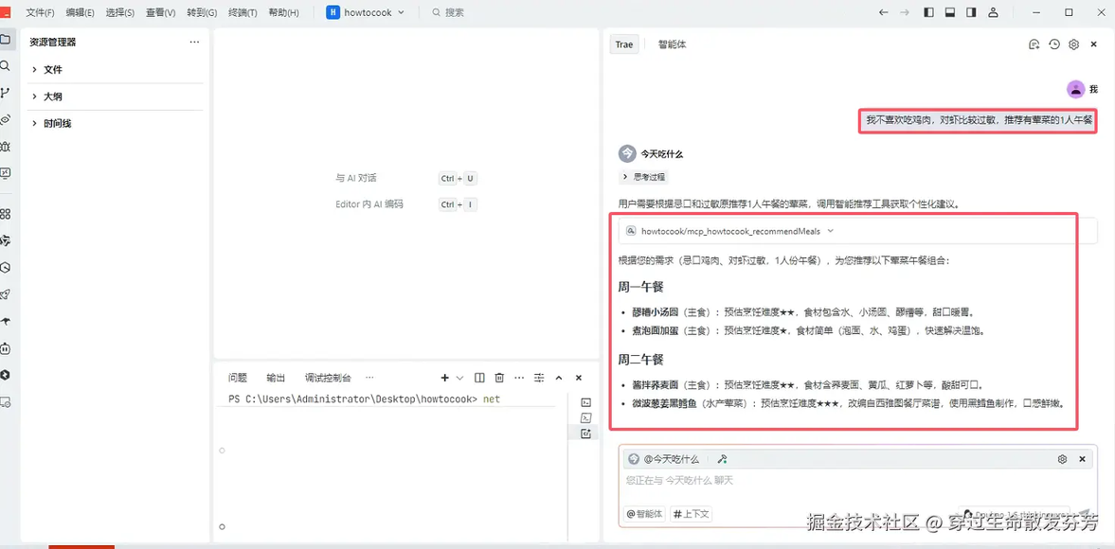Show hidden panel tabs ellipsis

click(x=369, y=378)
